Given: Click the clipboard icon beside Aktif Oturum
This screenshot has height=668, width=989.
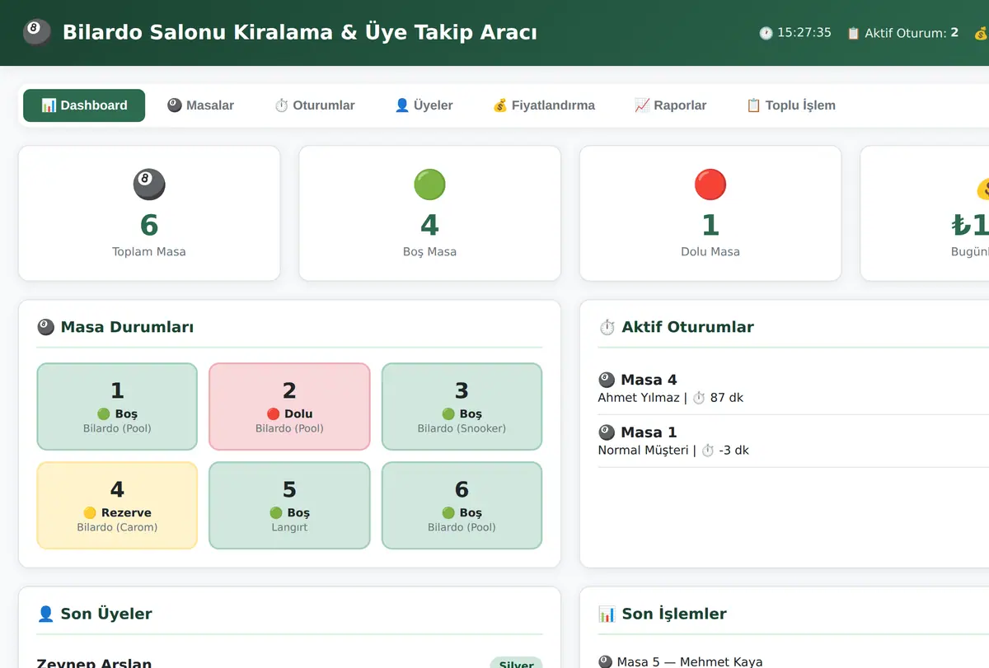Looking at the screenshot, I should pyautogui.click(x=853, y=33).
